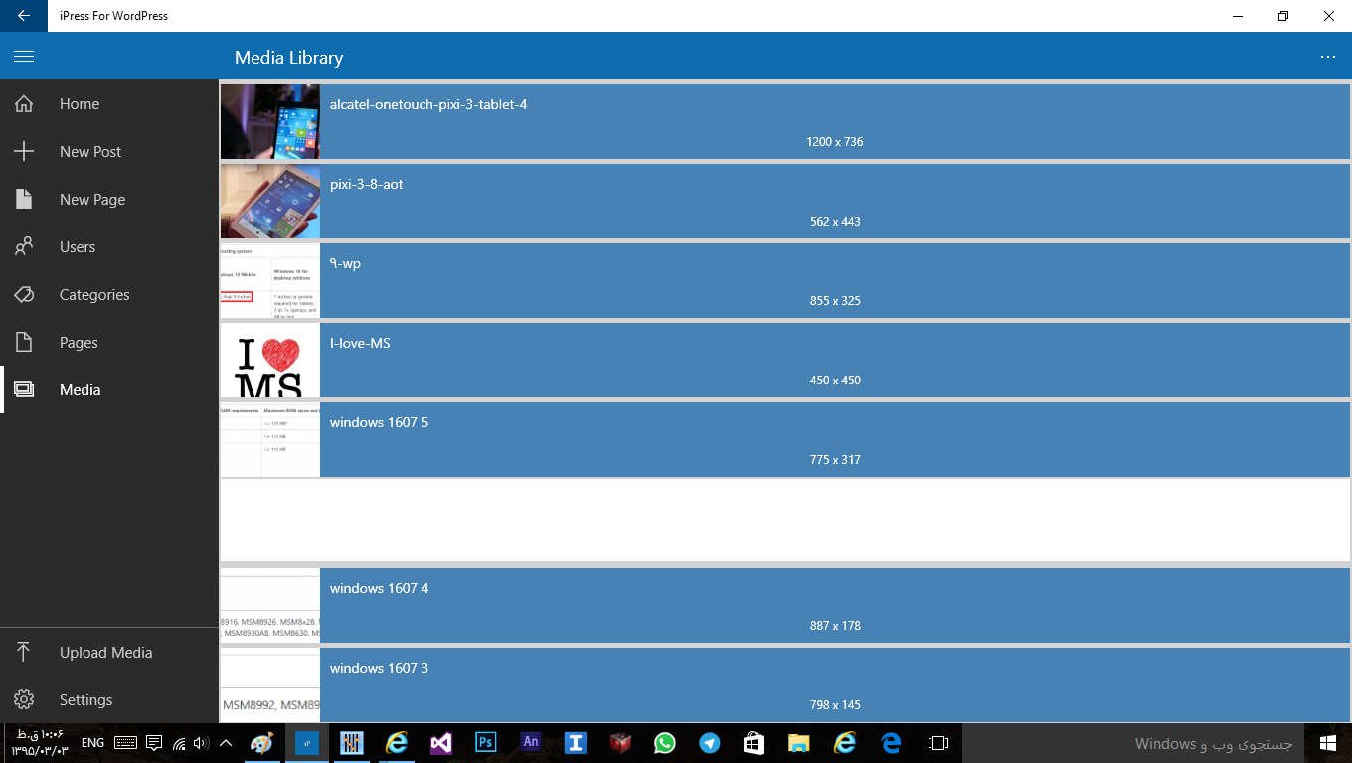Image resolution: width=1352 pixels, height=763 pixels.
Task: Click the 798 x 145 dimensions text
Action: [x=835, y=705]
